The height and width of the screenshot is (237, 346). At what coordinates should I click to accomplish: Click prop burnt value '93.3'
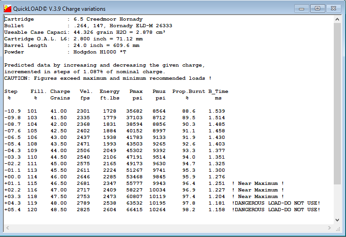tap(189, 151)
